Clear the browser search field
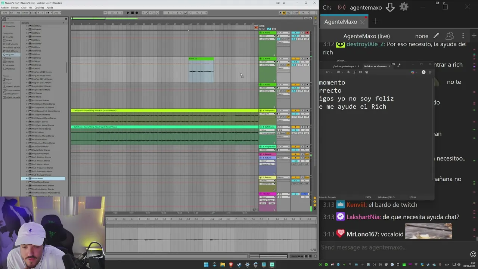Image resolution: width=478 pixels, height=269 pixels. click(66, 18)
